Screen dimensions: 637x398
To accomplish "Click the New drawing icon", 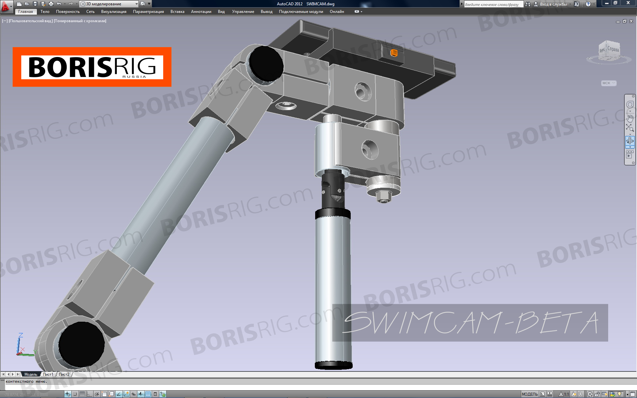I will click(x=19, y=4).
